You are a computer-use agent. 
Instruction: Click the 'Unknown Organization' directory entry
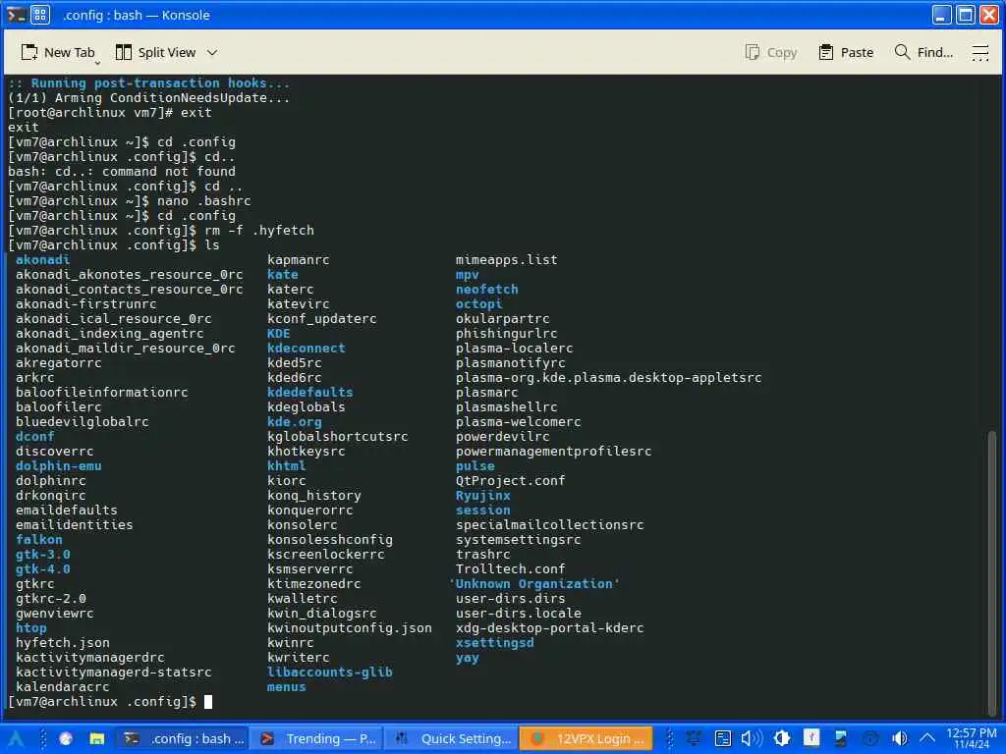(533, 583)
